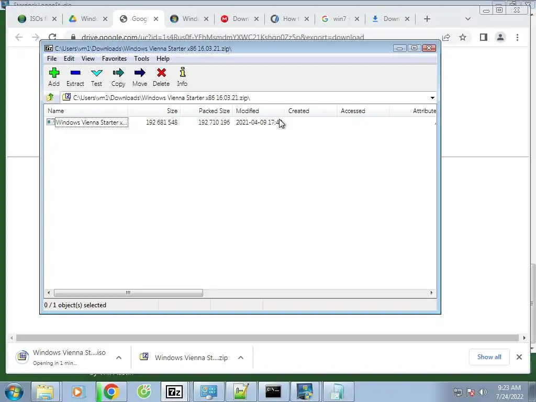Open the Chrome tab search chevron

click(x=468, y=19)
